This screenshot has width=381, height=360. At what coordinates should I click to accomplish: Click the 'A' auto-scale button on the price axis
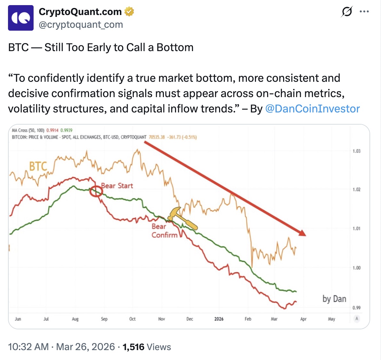(x=356, y=318)
